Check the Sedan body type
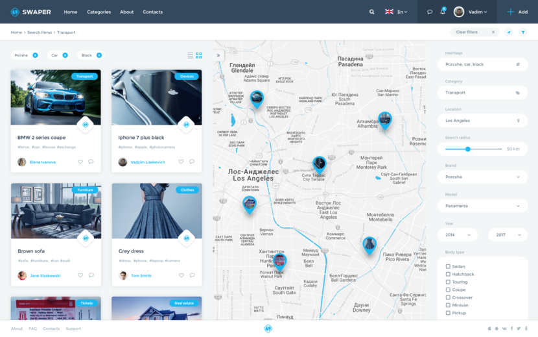This screenshot has width=538, height=337. 448,266
